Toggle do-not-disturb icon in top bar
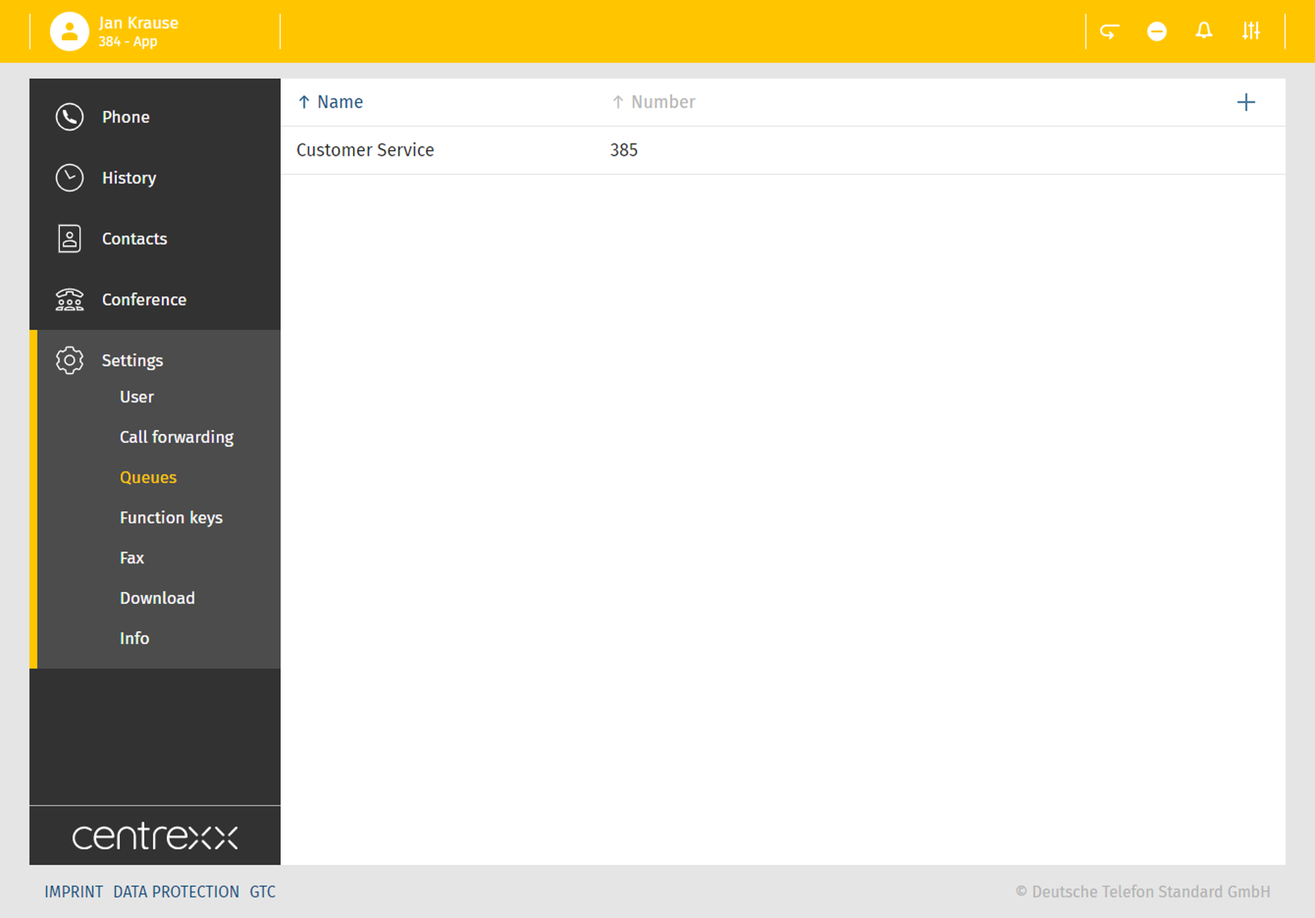Screen dimensions: 1315x918 pyautogui.click(x=1157, y=31)
